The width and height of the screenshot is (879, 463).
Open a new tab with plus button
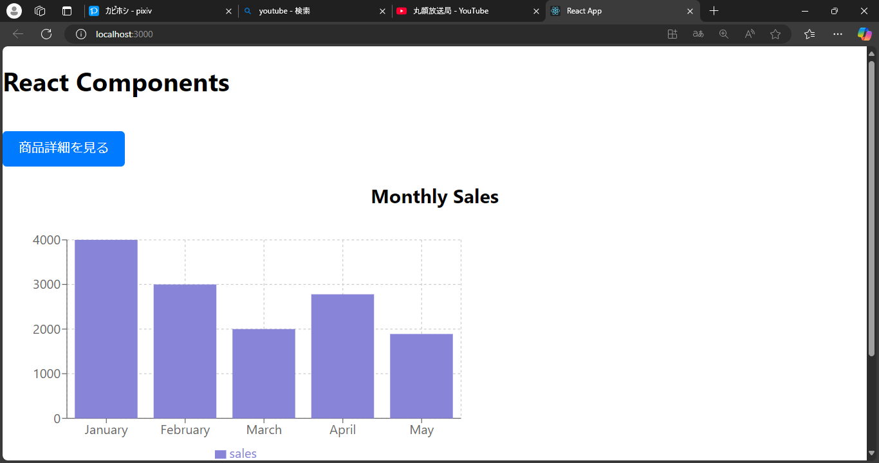[714, 11]
